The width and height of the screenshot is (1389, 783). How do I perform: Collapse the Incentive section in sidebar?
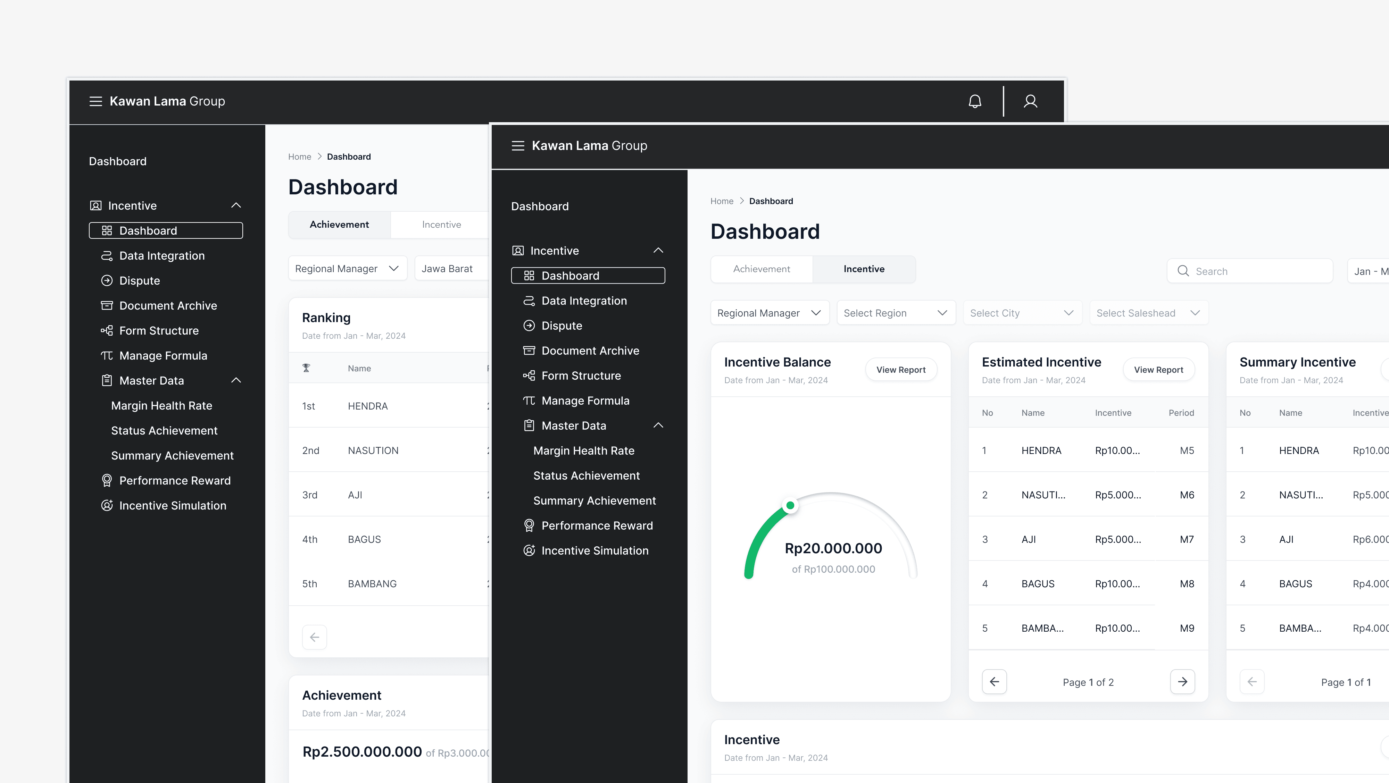(658, 250)
